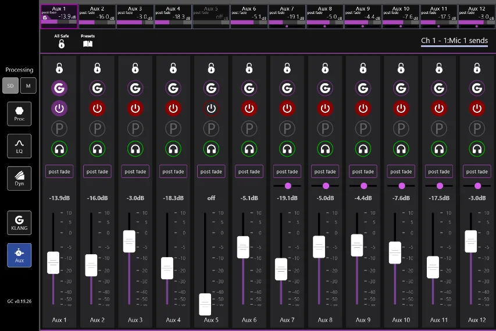Click the off level value on Aux 5
Image resolution: width=496 pixels, height=331 pixels.
pos(211,198)
